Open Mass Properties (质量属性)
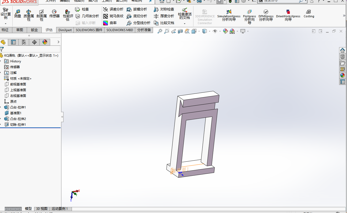Viewport: 347px width, 213px height. (x=29, y=15)
